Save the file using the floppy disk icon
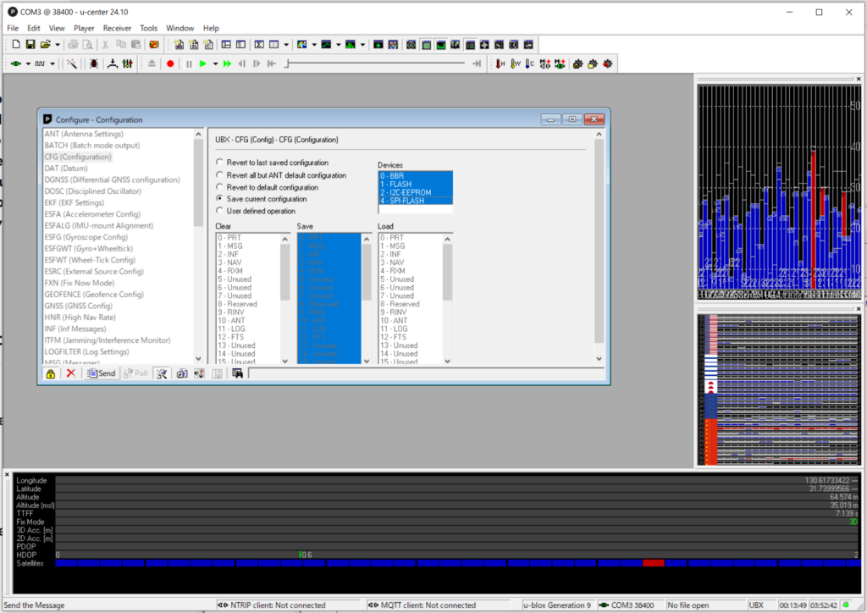This screenshot has width=867, height=613. pos(30,45)
